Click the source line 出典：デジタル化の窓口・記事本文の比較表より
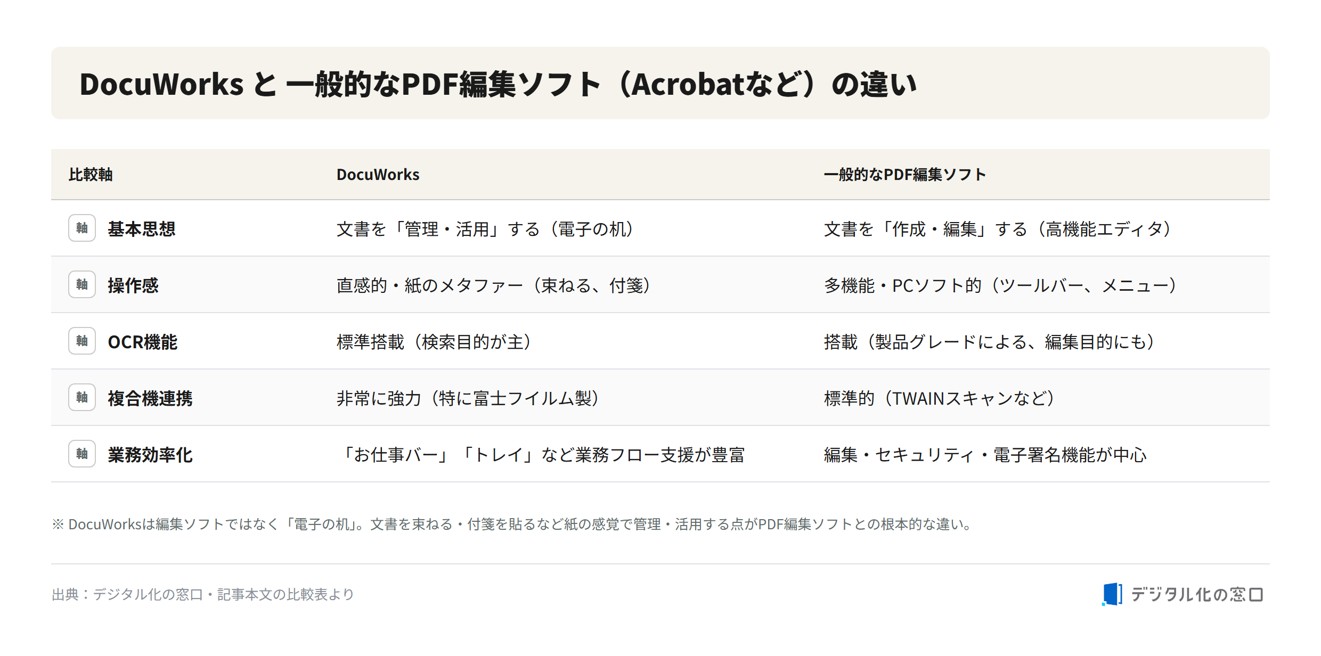The height and width of the screenshot is (656, 1321). point(203,594)
